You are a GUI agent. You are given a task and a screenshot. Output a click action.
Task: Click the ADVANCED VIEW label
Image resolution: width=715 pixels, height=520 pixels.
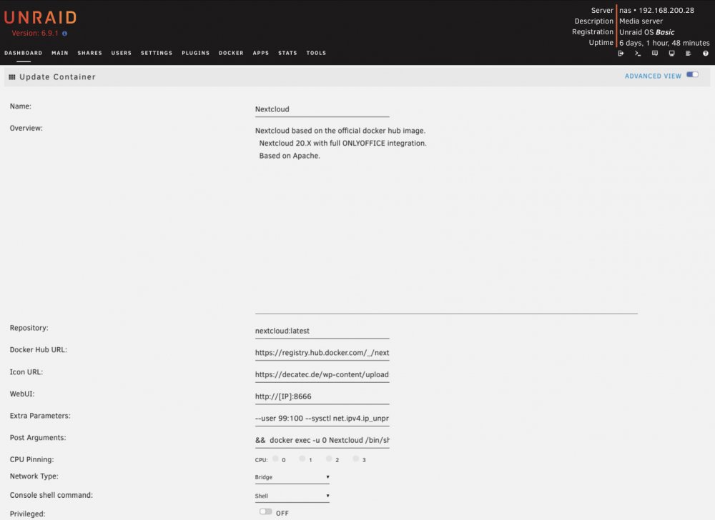653,76
